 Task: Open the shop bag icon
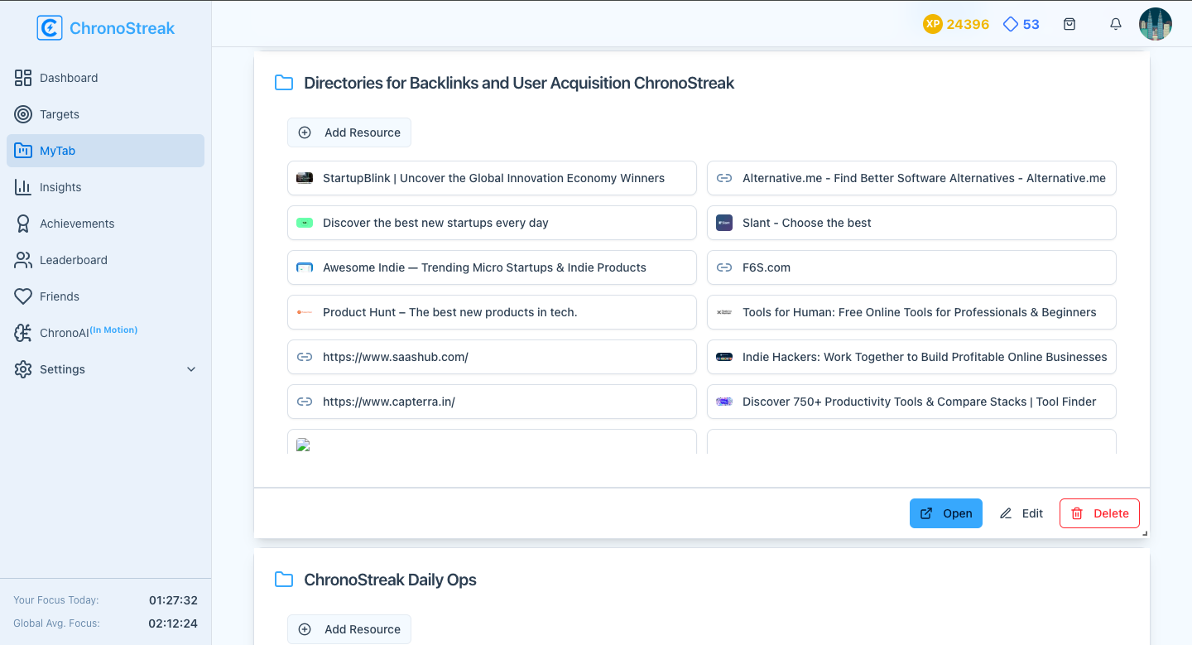pos(1069,25)
